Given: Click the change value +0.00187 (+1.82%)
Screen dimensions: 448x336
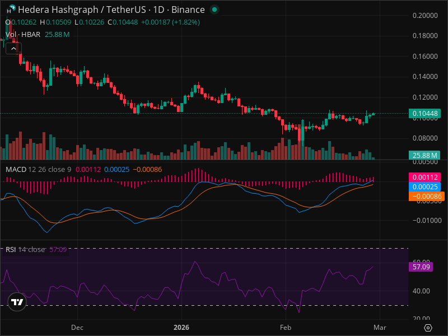Looking at the screenshot, I should click(x=170, y=22).
